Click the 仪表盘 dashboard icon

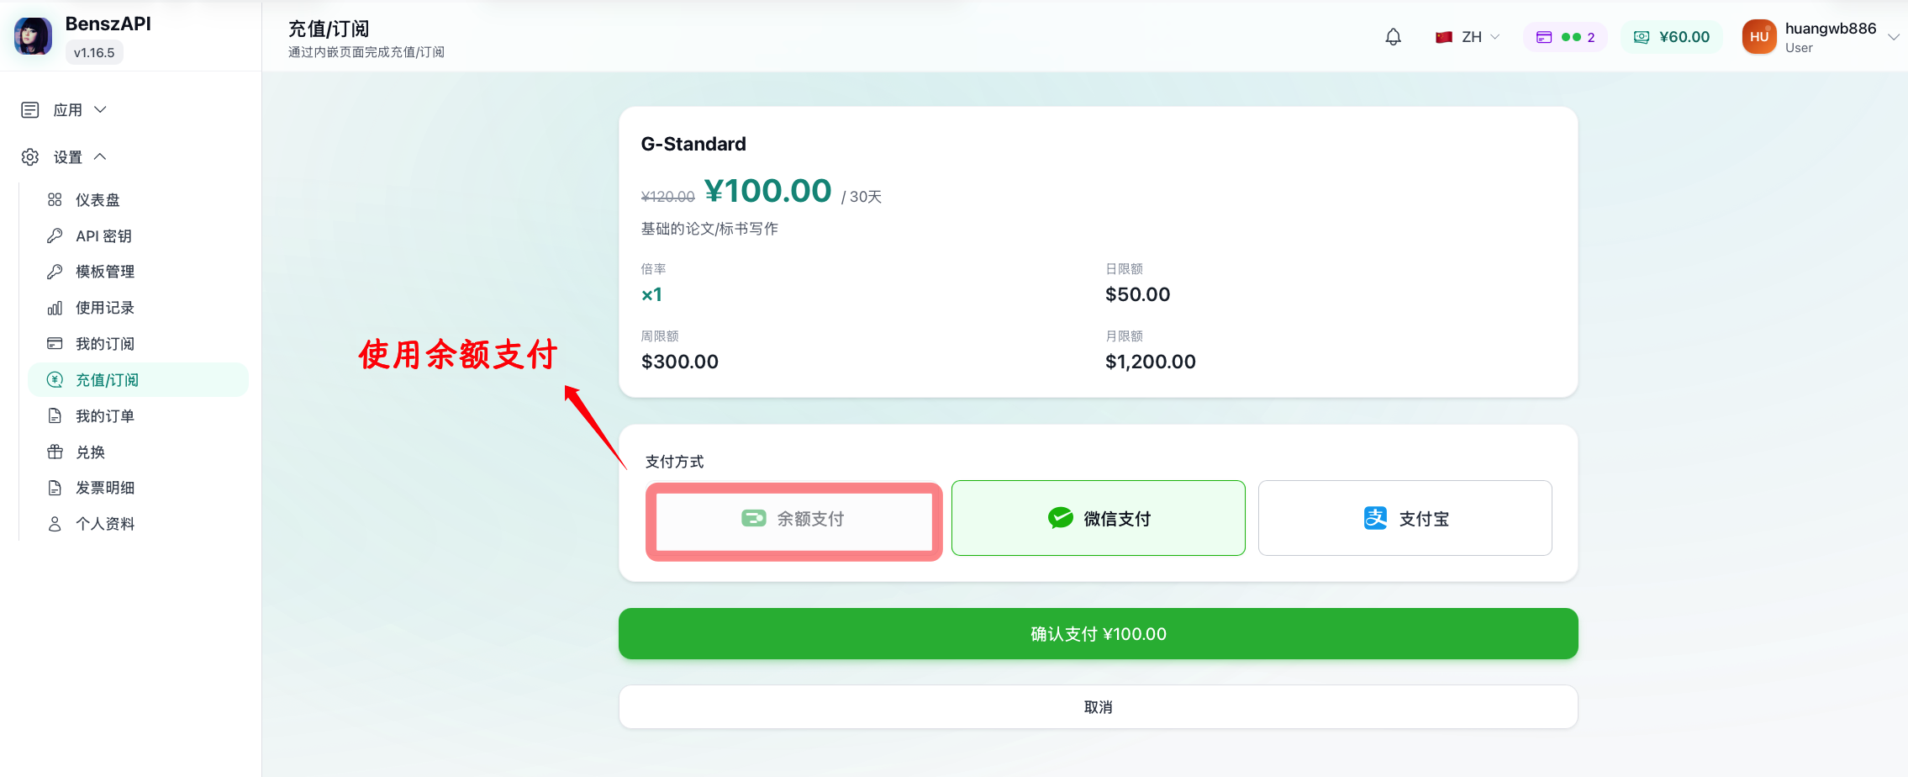point(55,200)
